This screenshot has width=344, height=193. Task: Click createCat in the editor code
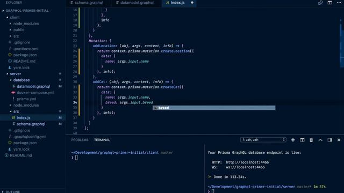coord(170,87)
